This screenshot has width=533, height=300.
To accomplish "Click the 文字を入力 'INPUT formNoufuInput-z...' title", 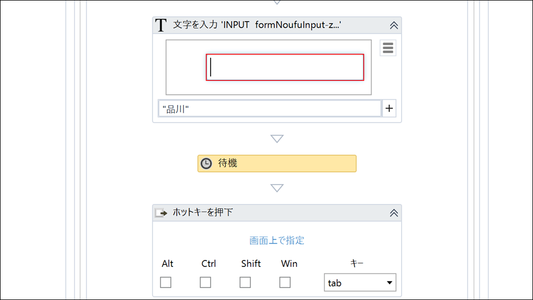I will click(257, 25).
